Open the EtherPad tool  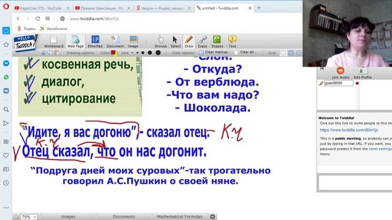[95, 42]
